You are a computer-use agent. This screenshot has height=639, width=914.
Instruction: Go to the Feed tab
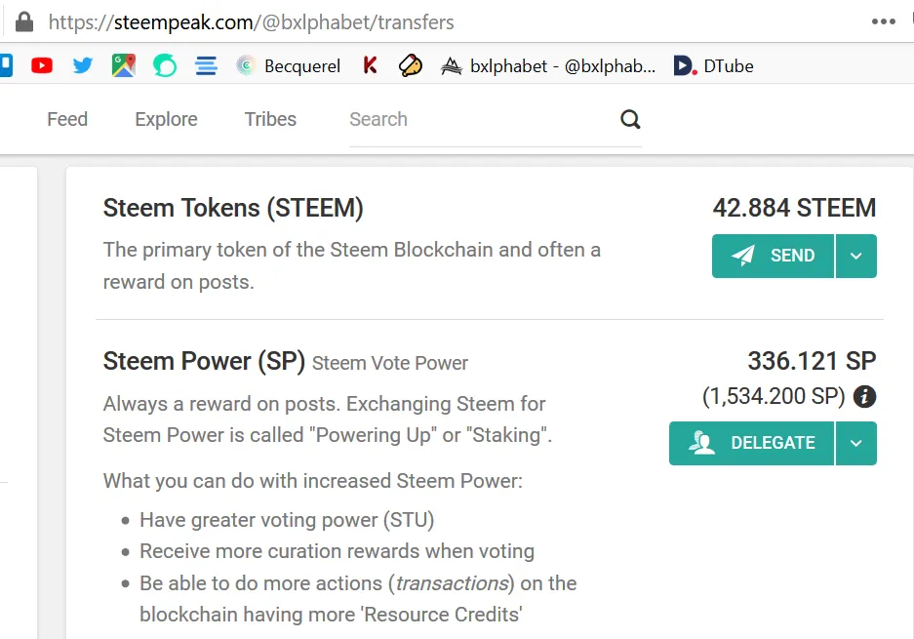(x=67, y=119)
